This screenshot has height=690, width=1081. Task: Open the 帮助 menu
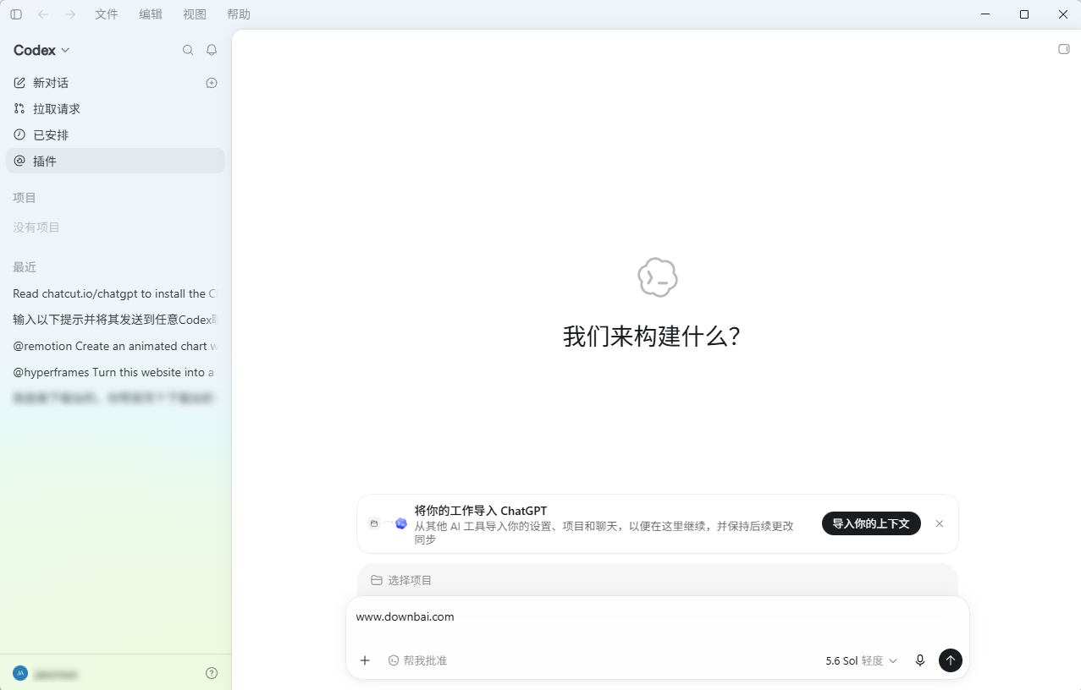[239, 14]
